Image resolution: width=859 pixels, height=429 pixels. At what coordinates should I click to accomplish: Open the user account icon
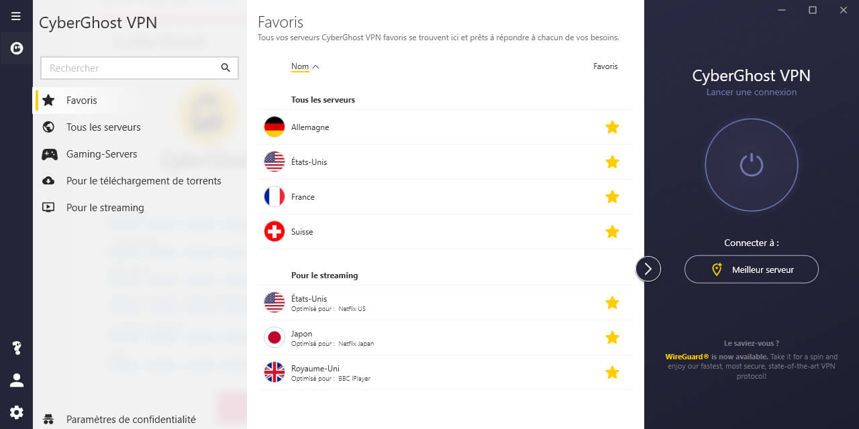(17, 380)
